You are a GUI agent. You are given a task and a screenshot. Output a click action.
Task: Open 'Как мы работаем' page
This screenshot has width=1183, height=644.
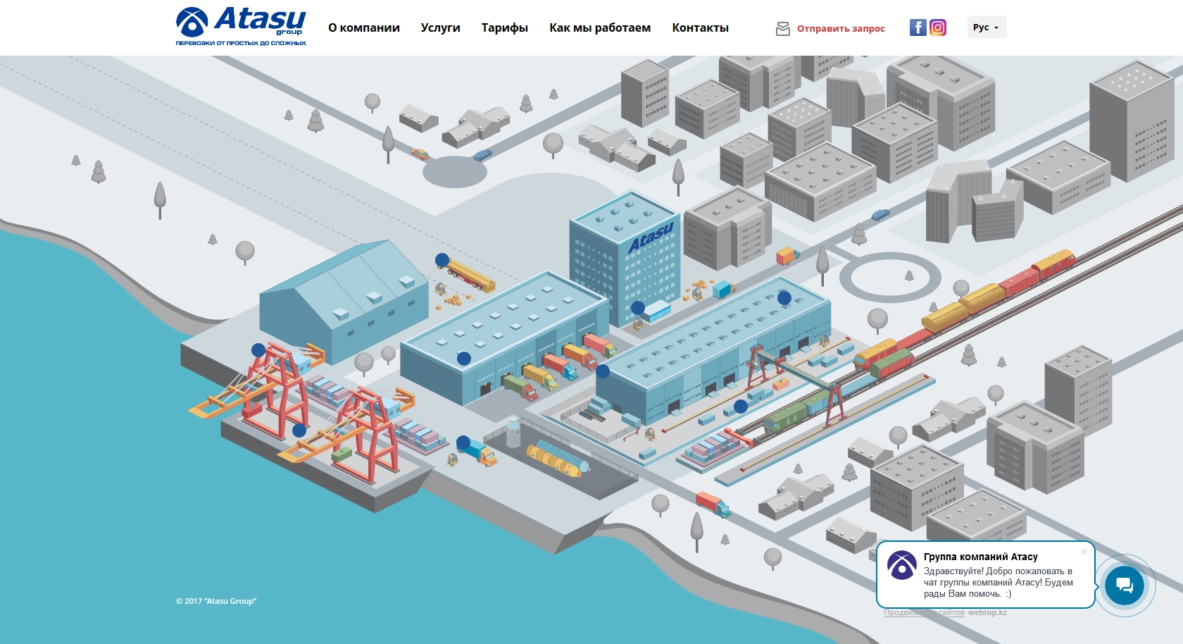pos(600,28)
